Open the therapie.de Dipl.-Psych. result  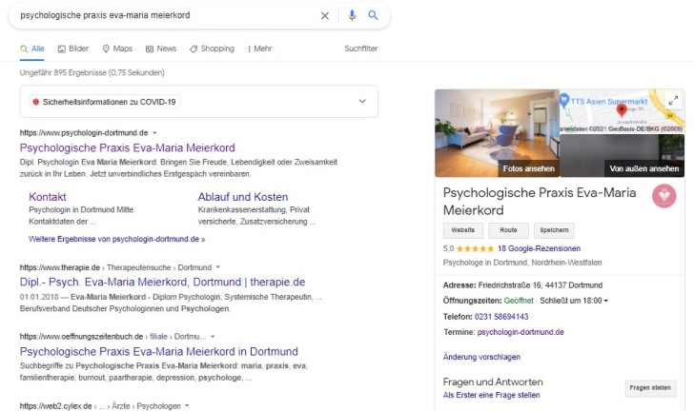[162, 282]
